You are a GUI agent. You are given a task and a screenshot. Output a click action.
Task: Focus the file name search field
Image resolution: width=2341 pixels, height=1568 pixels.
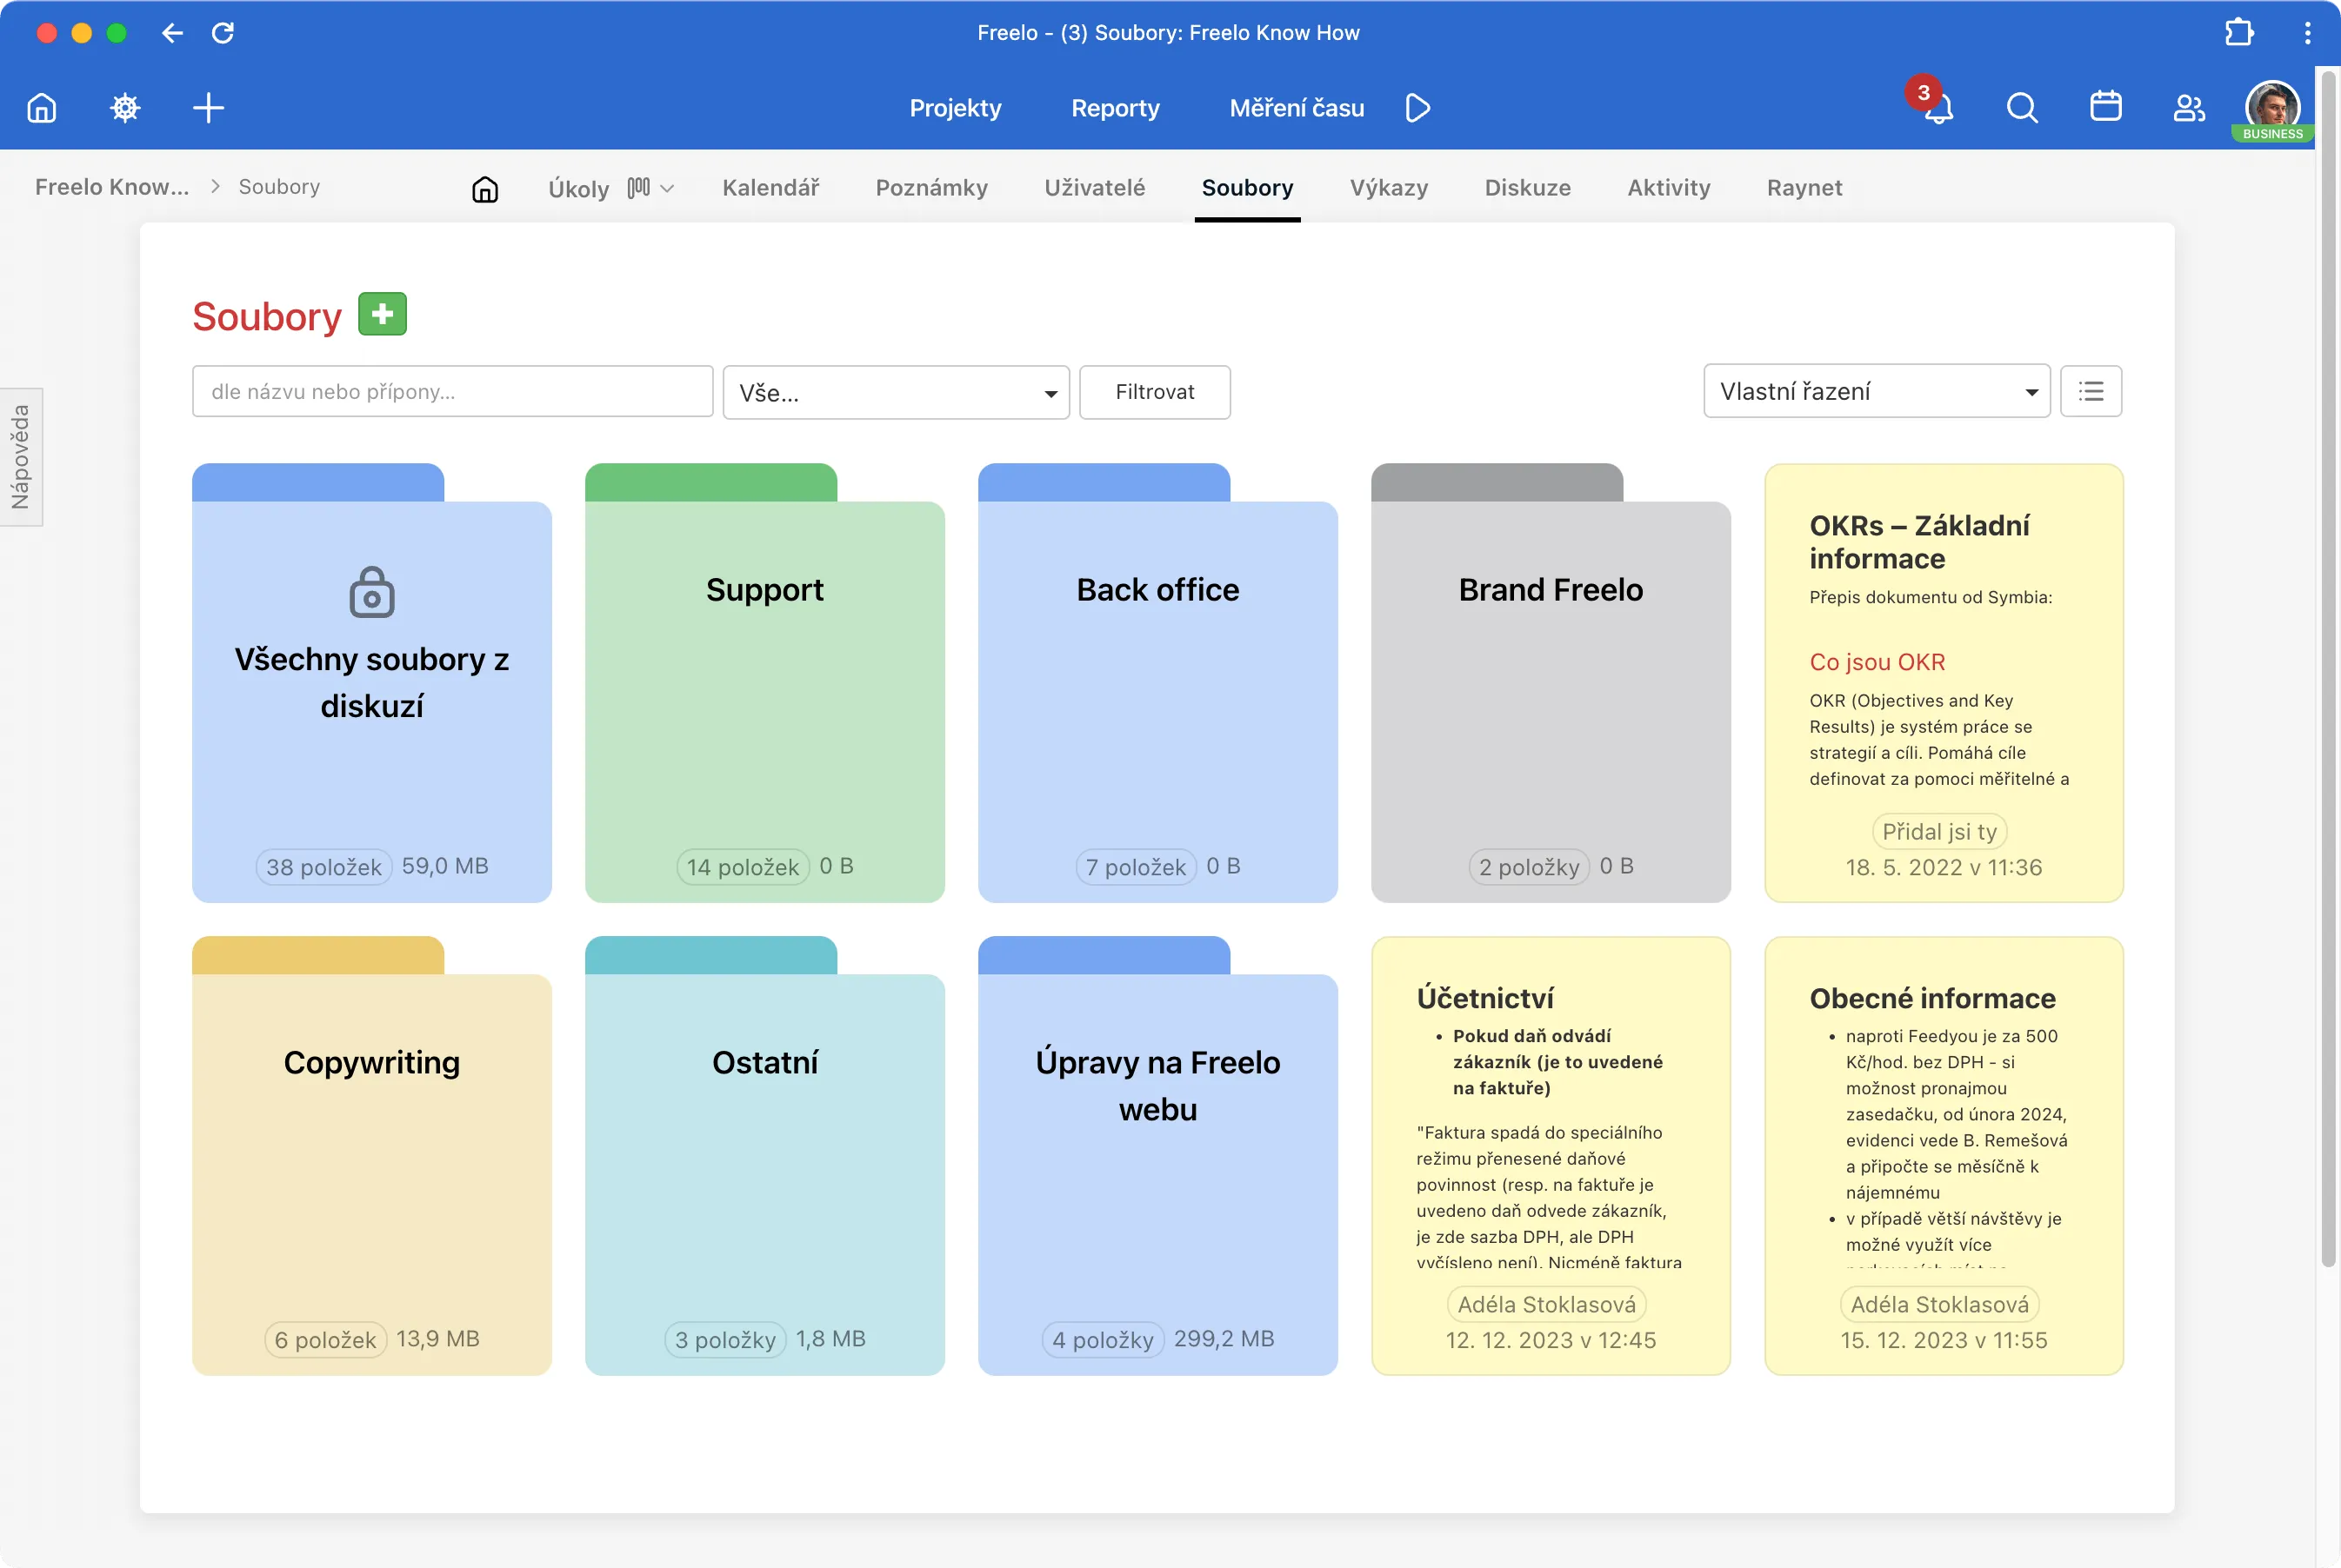click(452, 391)
